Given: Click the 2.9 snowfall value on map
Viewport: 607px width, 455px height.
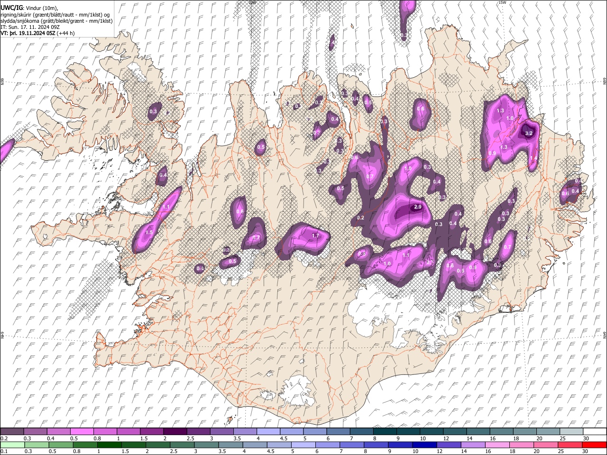Looking at the screenshot, I should (418, 207).
